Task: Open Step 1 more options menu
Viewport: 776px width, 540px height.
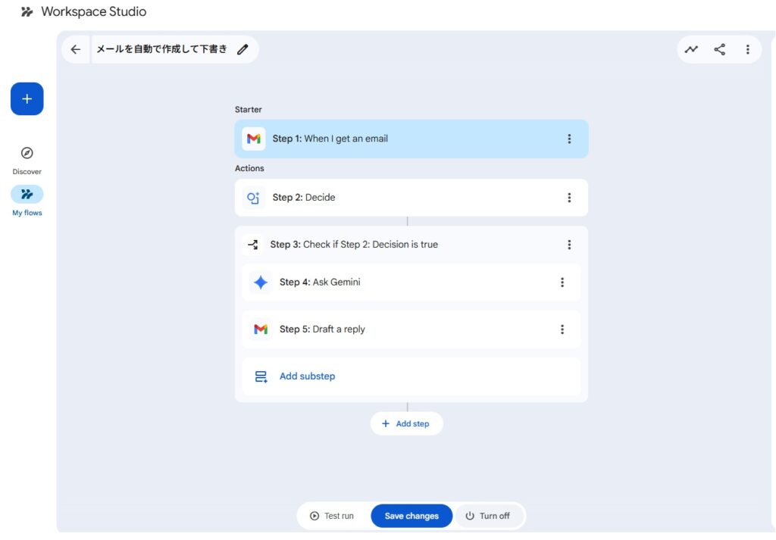Action: (569, 139)
